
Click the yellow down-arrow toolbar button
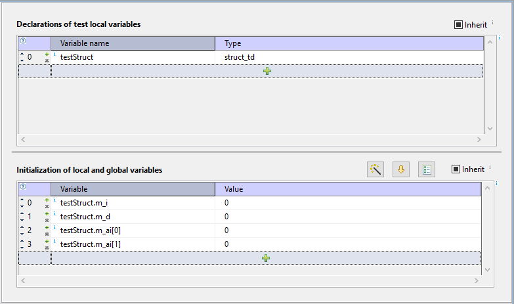400,169
